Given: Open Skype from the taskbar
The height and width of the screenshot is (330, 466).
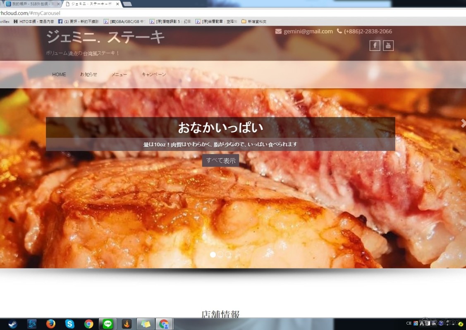Looking at the screenshot, I should 70,324.
